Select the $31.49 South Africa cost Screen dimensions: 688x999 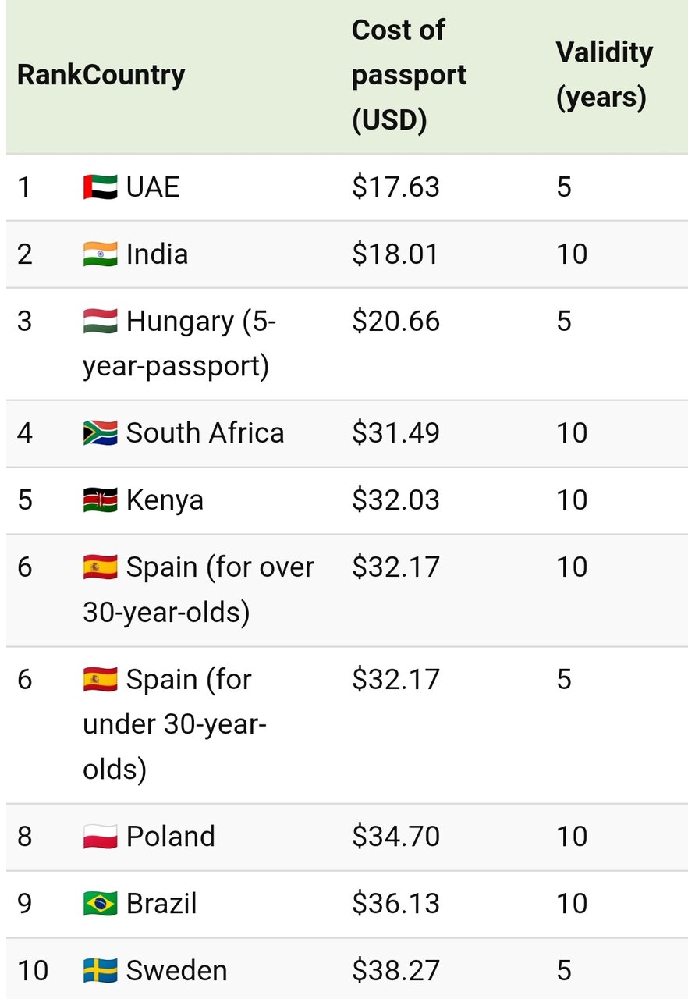(395, 433)
